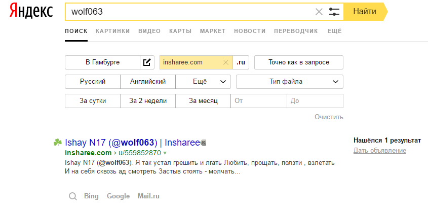Click the Очистить filters link
This screenshot has height=208, width=428.
(329, 117)
